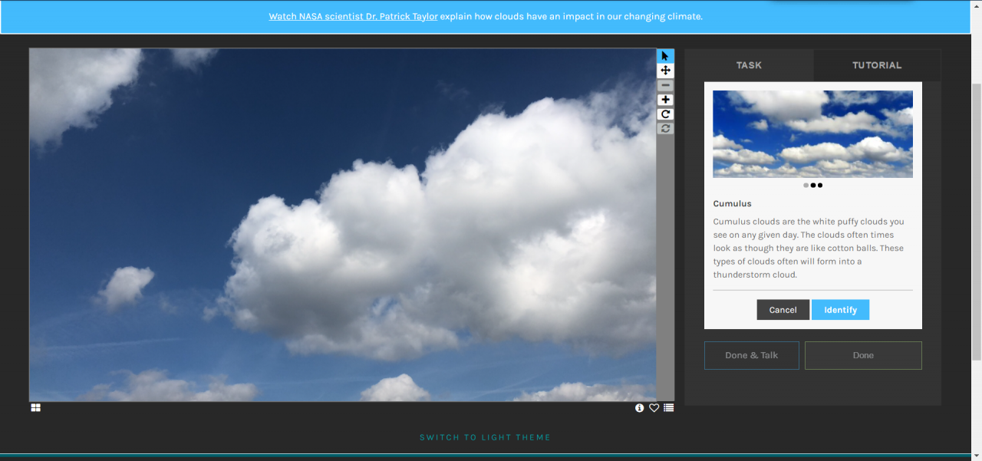Show second example image dot
The width and height of the screenshot is (982, 461).
[813, 185]
